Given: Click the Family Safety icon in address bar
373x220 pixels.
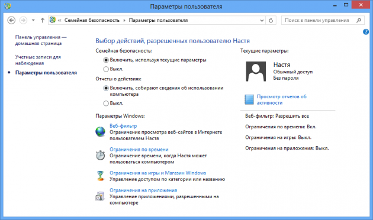Looking at the screenshot, I should (53, 20).
